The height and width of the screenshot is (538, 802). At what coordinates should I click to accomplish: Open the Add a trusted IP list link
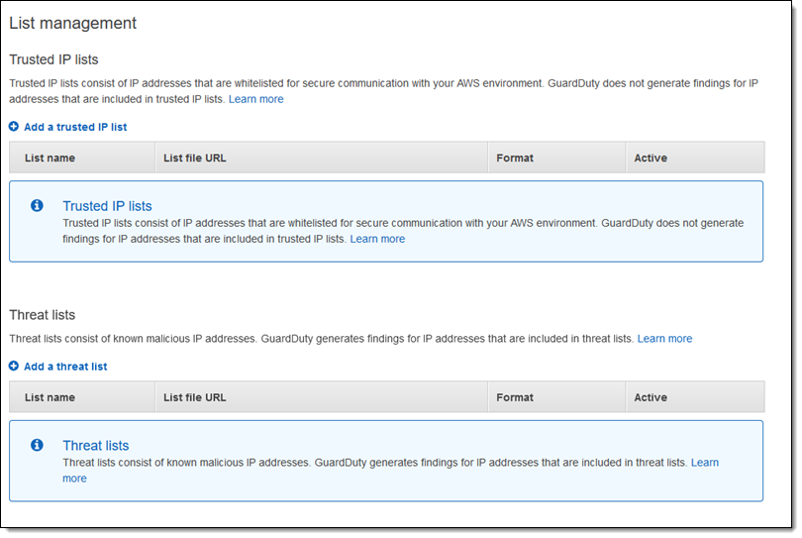click(x=75, y=127)
